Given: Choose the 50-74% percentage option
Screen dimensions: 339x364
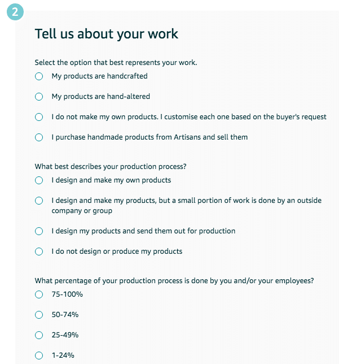Looking at the screenshot, I should click(39, 315).
